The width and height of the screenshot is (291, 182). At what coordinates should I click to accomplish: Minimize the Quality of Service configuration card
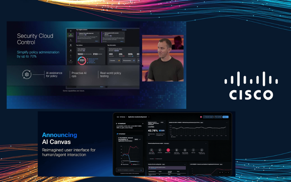185,165
